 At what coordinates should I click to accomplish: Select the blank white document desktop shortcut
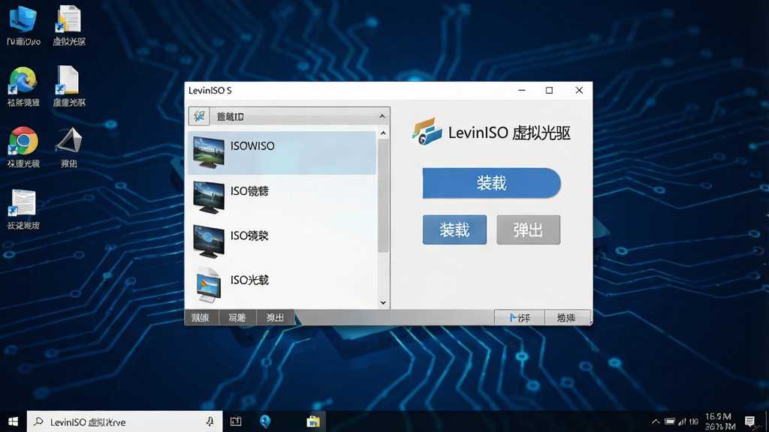tap(69, 87)
